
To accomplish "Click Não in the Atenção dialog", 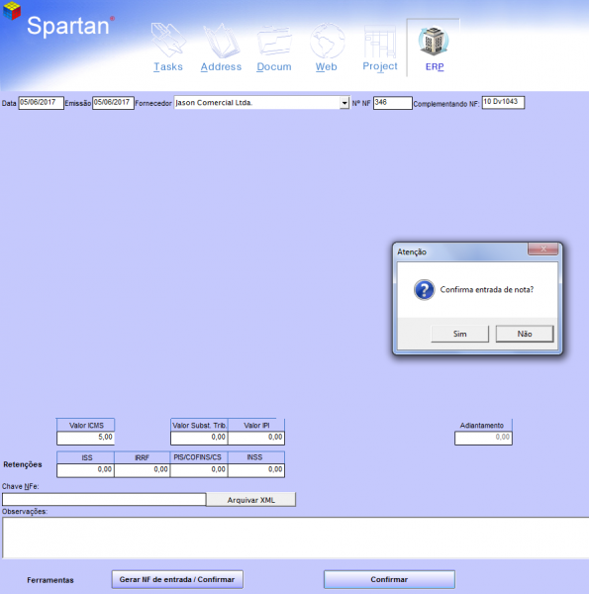I will click(525, 334).
